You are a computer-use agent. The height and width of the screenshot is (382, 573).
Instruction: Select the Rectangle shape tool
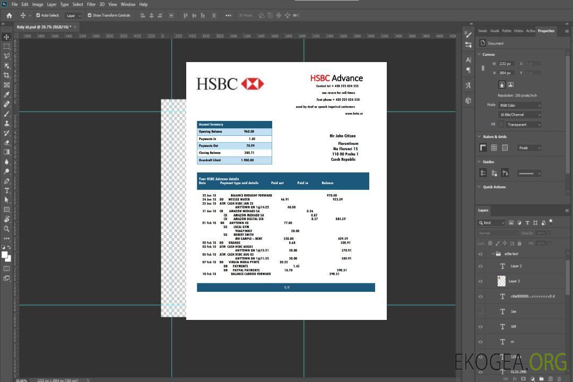click(6, 210)
